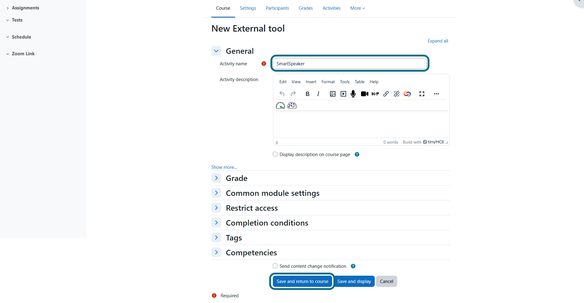Screen dimensions: 584x303
Task: Collapse Schedule in course index
Action: (8, 37)
